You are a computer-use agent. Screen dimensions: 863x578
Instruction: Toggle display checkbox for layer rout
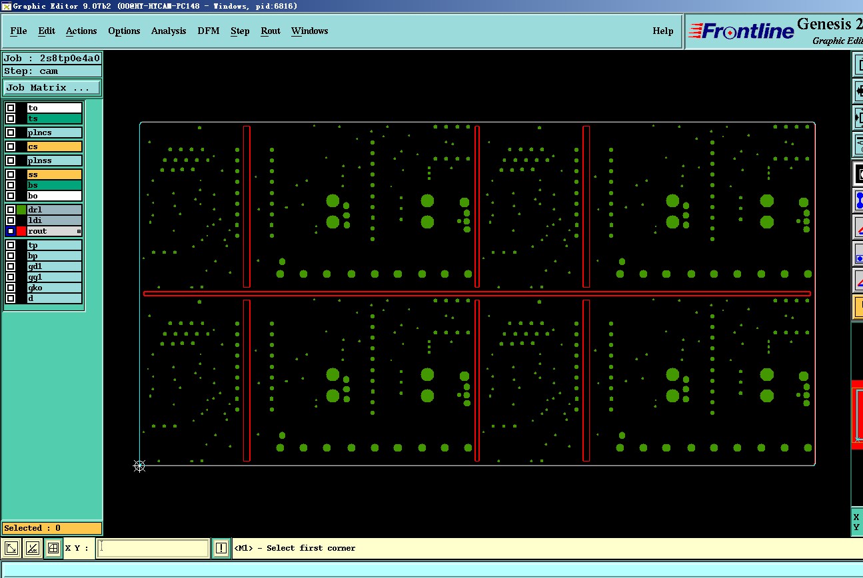(11, 231)
